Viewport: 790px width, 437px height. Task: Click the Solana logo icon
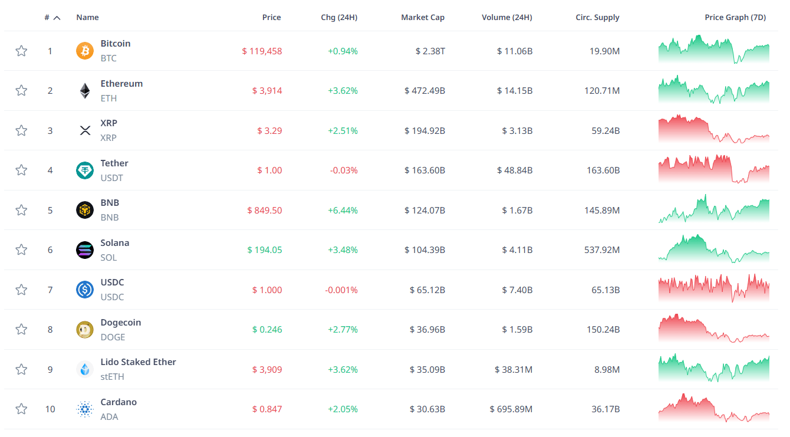tap(85, 250)
